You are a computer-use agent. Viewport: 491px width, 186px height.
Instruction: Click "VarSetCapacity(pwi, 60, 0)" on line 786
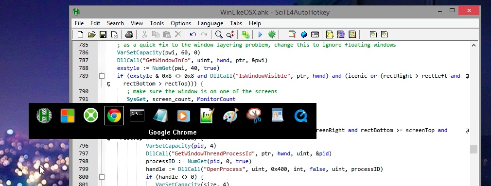pyautogui.click(x=158, y=52)
